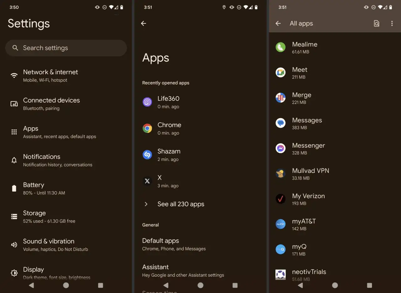This screenshot has height=293, width=401.
Task: Go back using arrow next to All apps
Action: coord(278,23)
